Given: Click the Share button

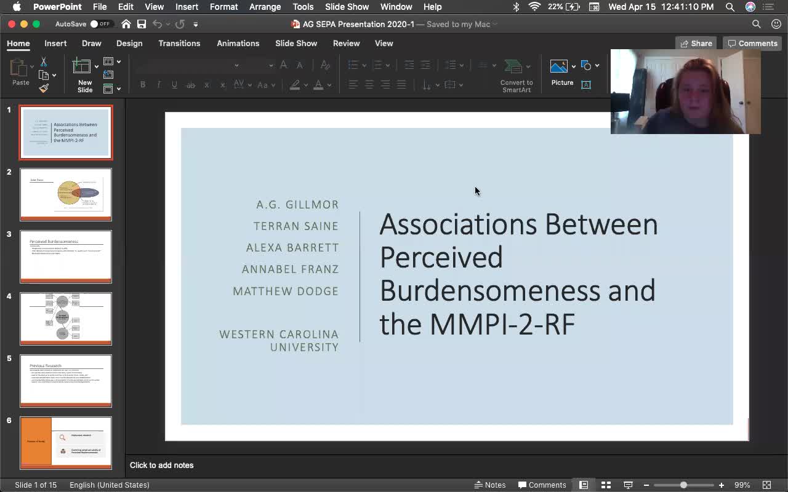Looking at the screenshot, I should (696, 43).
